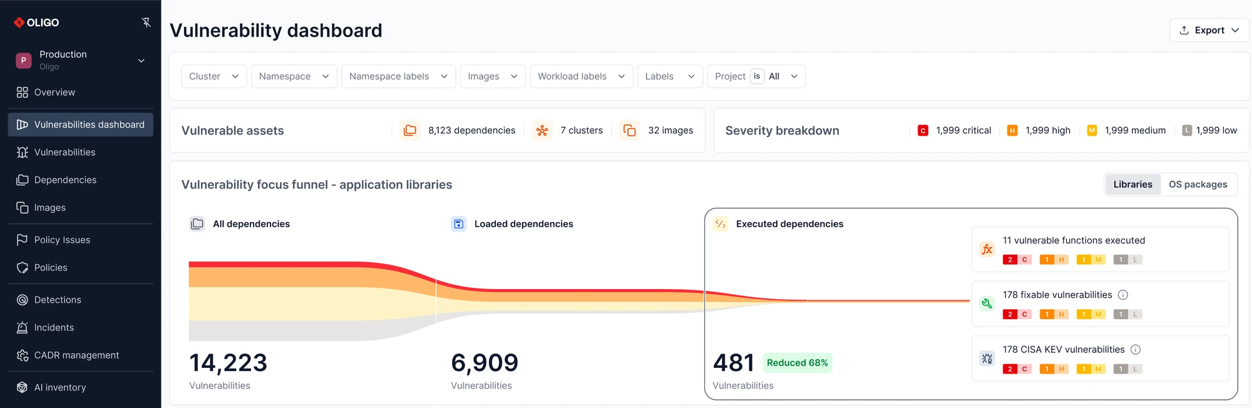This screenshot has height=408, width=1252.
Task: Click the 6,909 vulnerabilities count
Action: (x=485, y=363)
